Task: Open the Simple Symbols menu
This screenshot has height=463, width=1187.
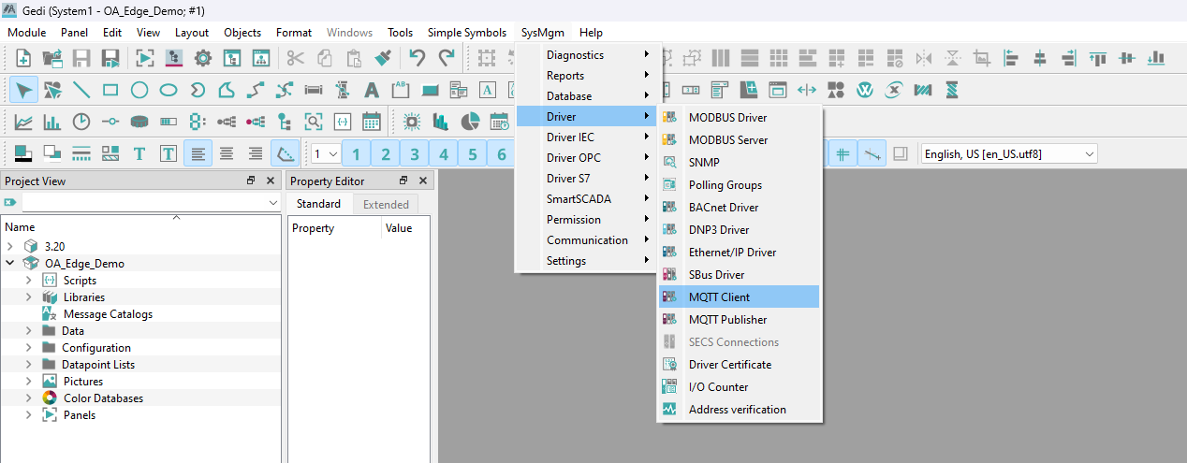Action: 466,33
